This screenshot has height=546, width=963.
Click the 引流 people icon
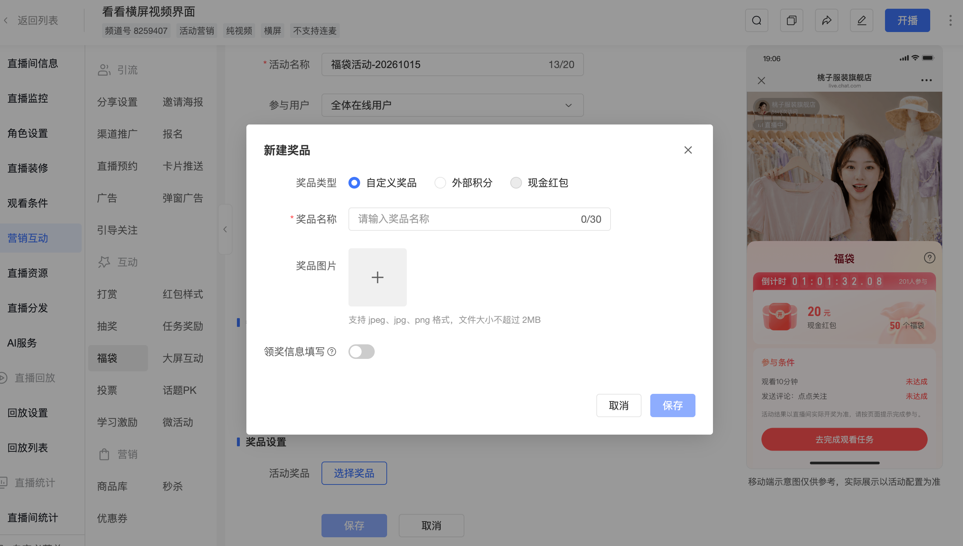pos(104,70)
